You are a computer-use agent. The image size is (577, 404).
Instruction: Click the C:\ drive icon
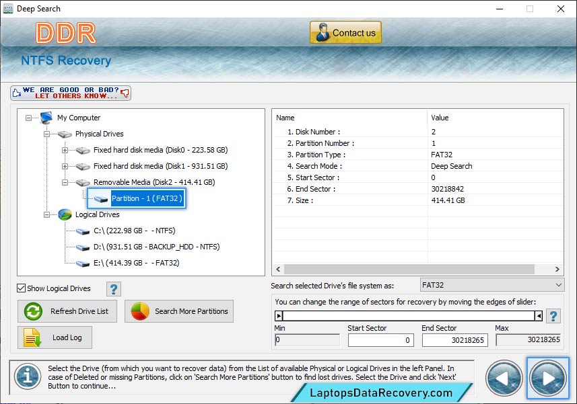[83, 231]
